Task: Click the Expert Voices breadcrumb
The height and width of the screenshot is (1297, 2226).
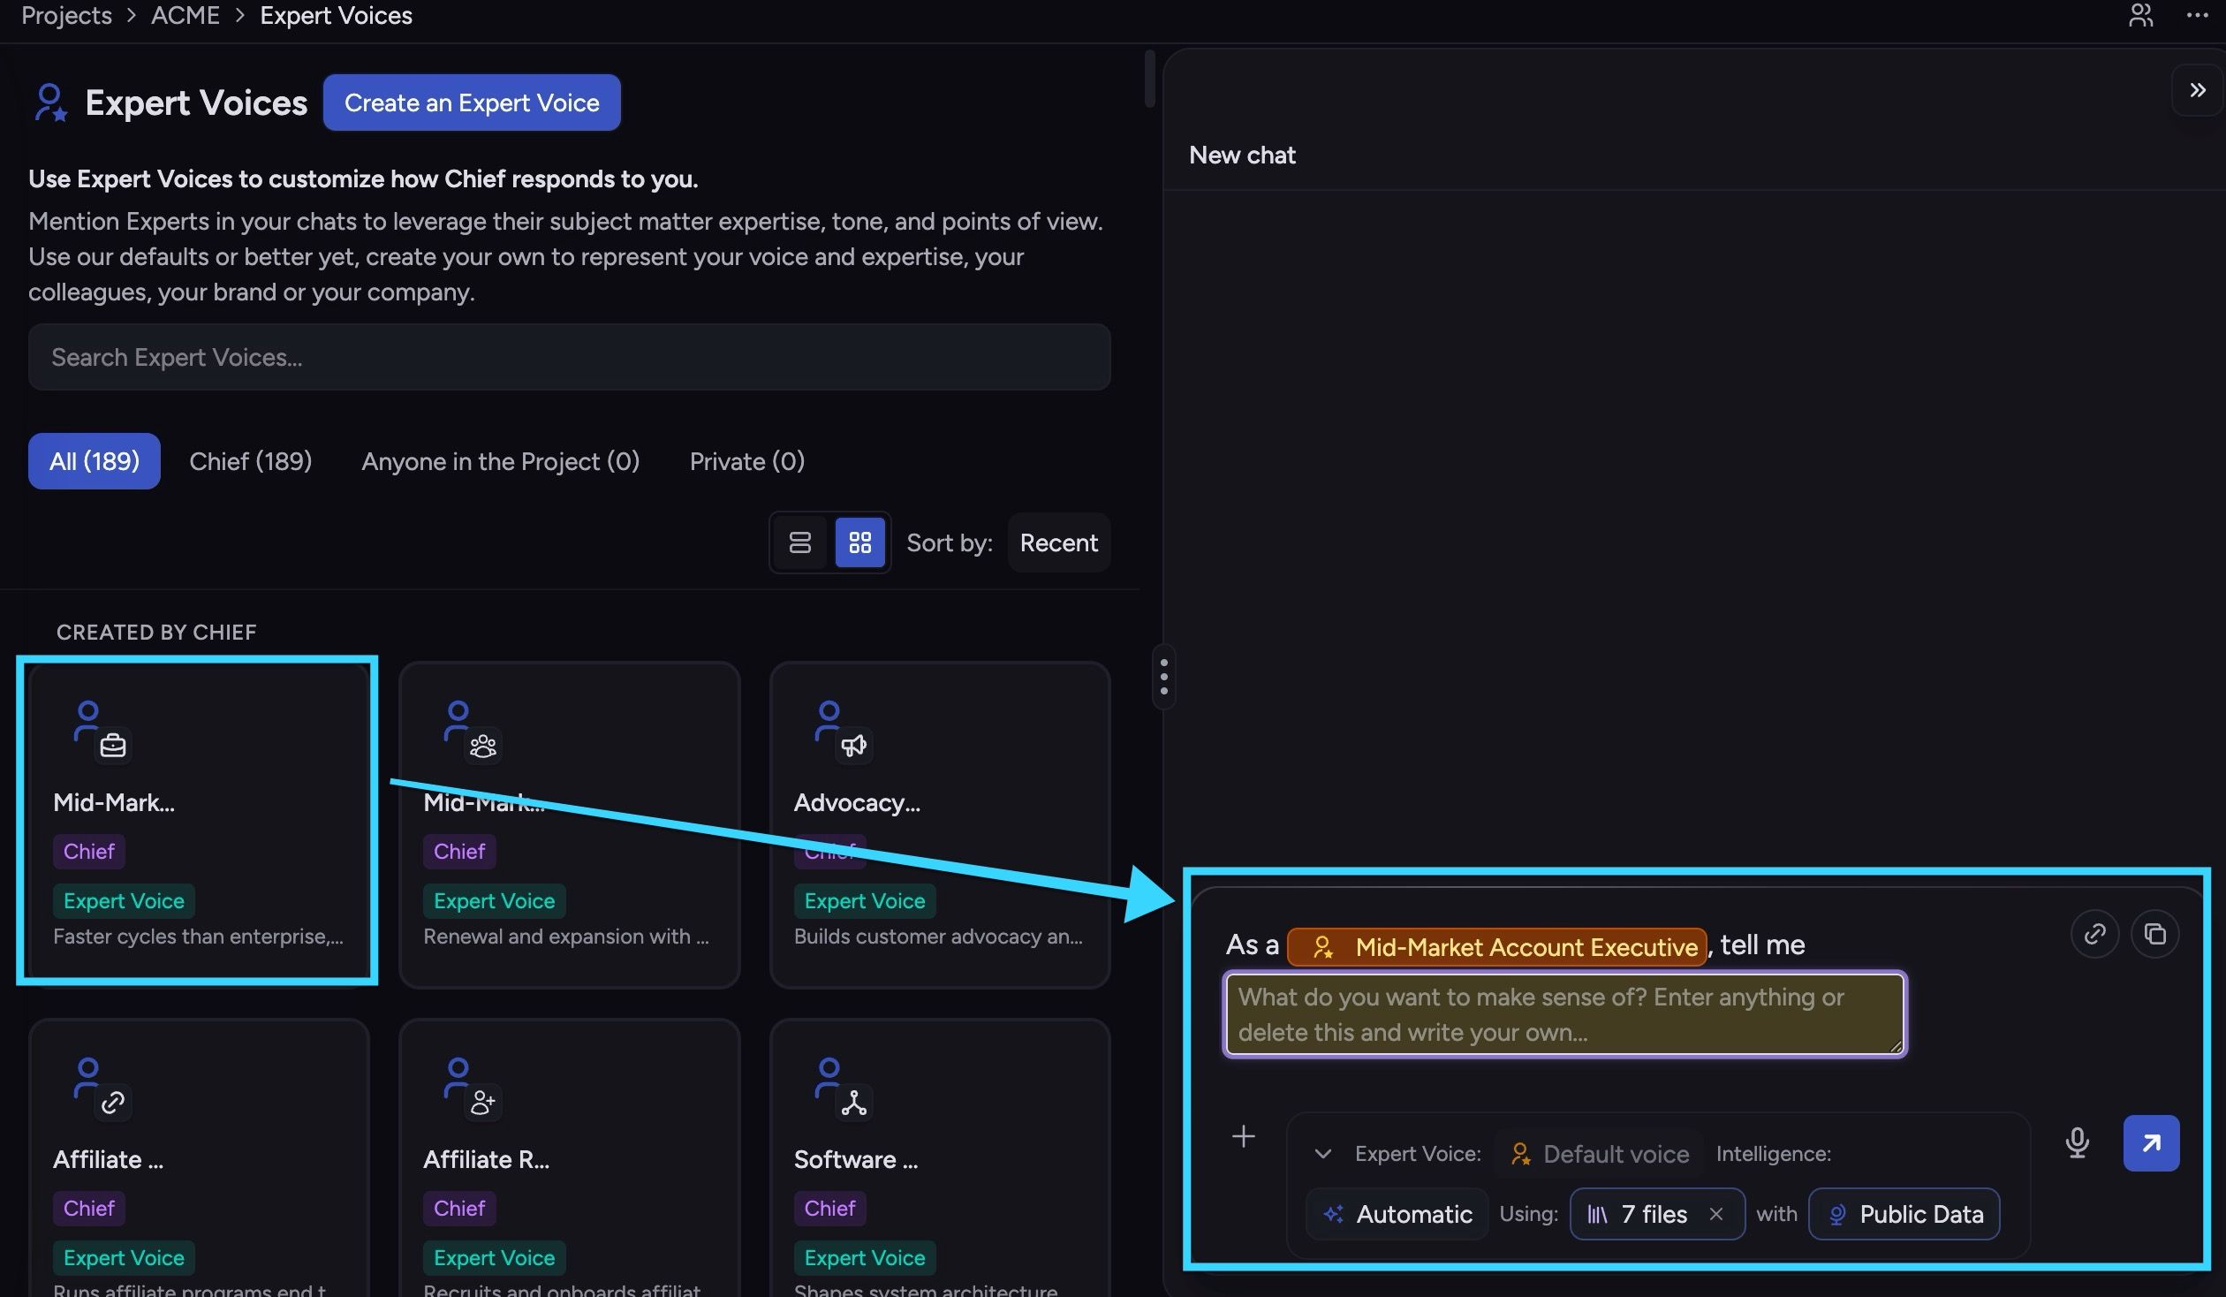Action: [x=336, y=15]
